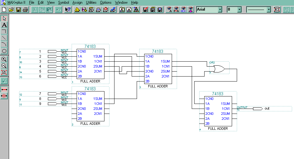Click Save and Compile icon
Screen dimensions: 294x159
(153, 10)
